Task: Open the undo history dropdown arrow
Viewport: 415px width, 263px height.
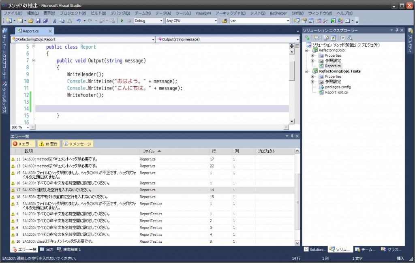Action: [x=84, y=21]
